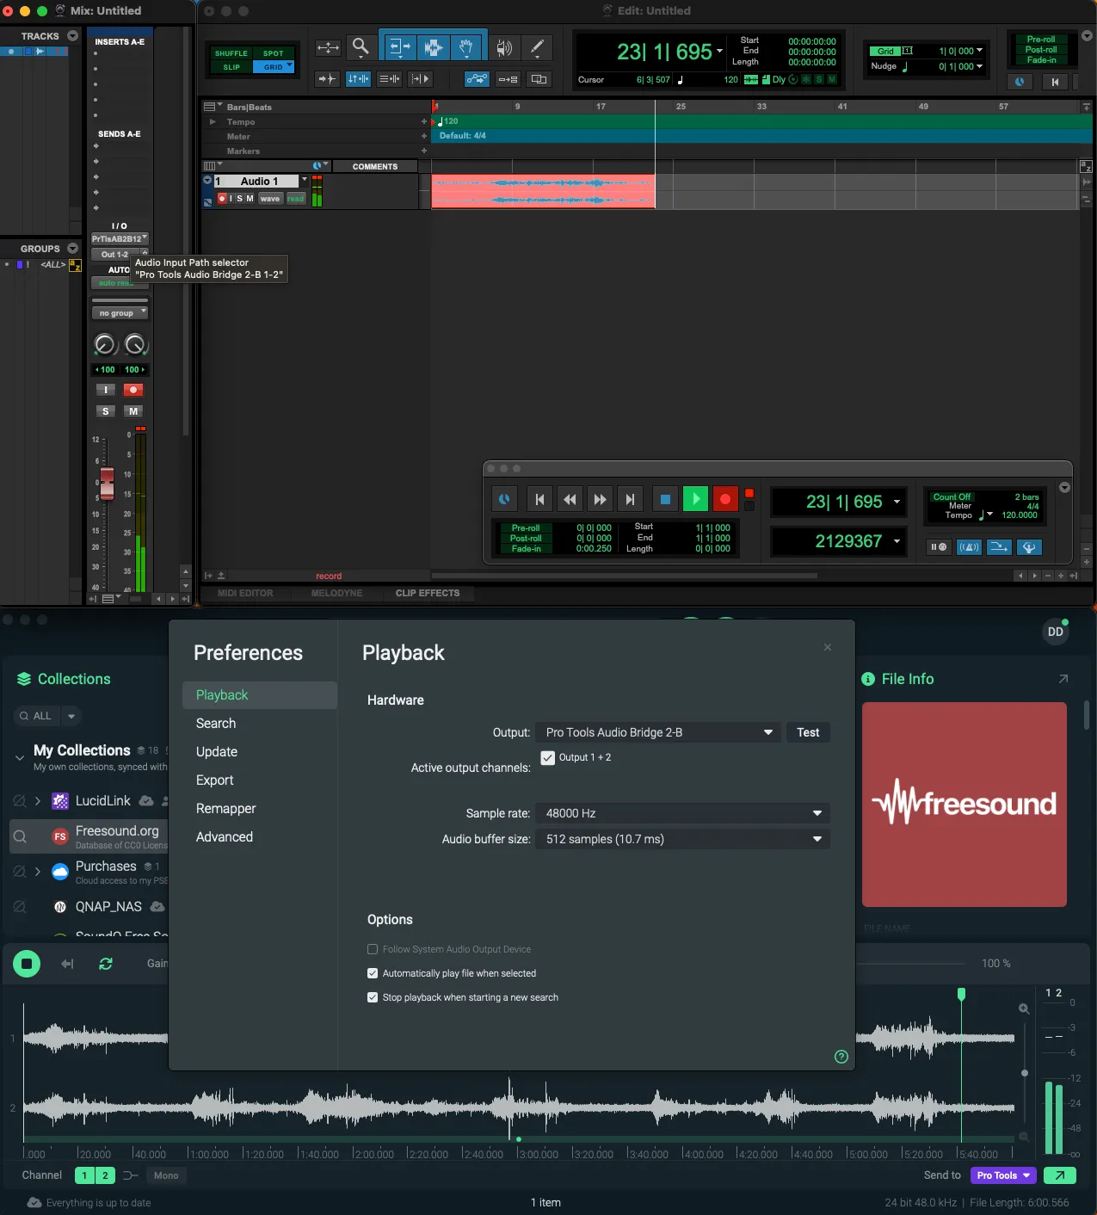Expand the Purchases collection

38,872
